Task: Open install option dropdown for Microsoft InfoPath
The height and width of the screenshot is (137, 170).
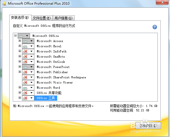Action: coord(28,51)
